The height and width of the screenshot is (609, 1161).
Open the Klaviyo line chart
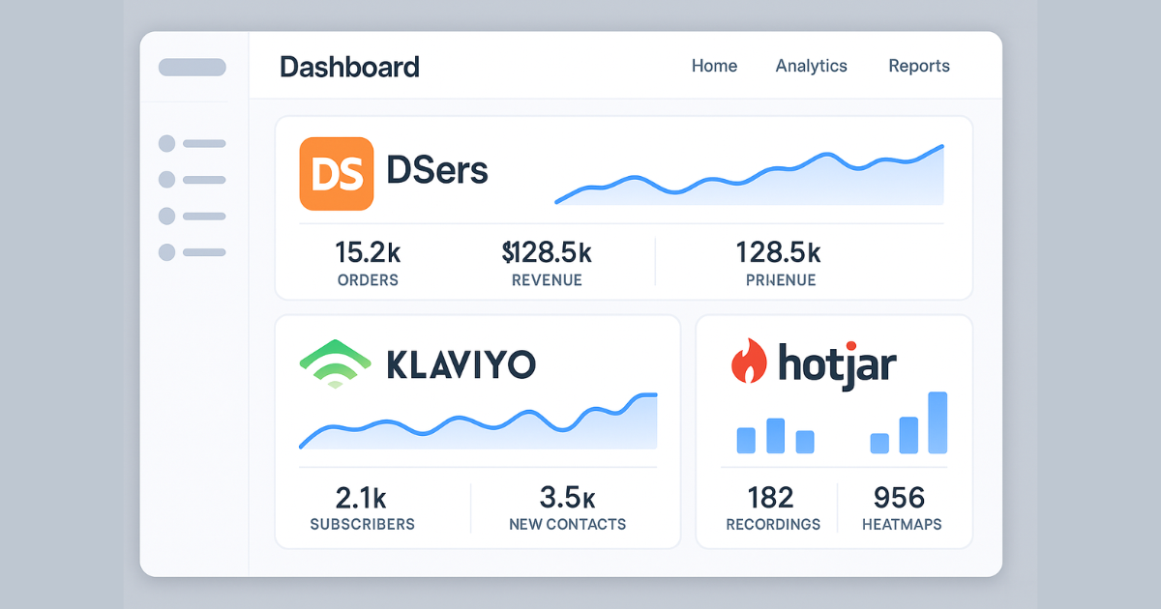pos(478,421)
